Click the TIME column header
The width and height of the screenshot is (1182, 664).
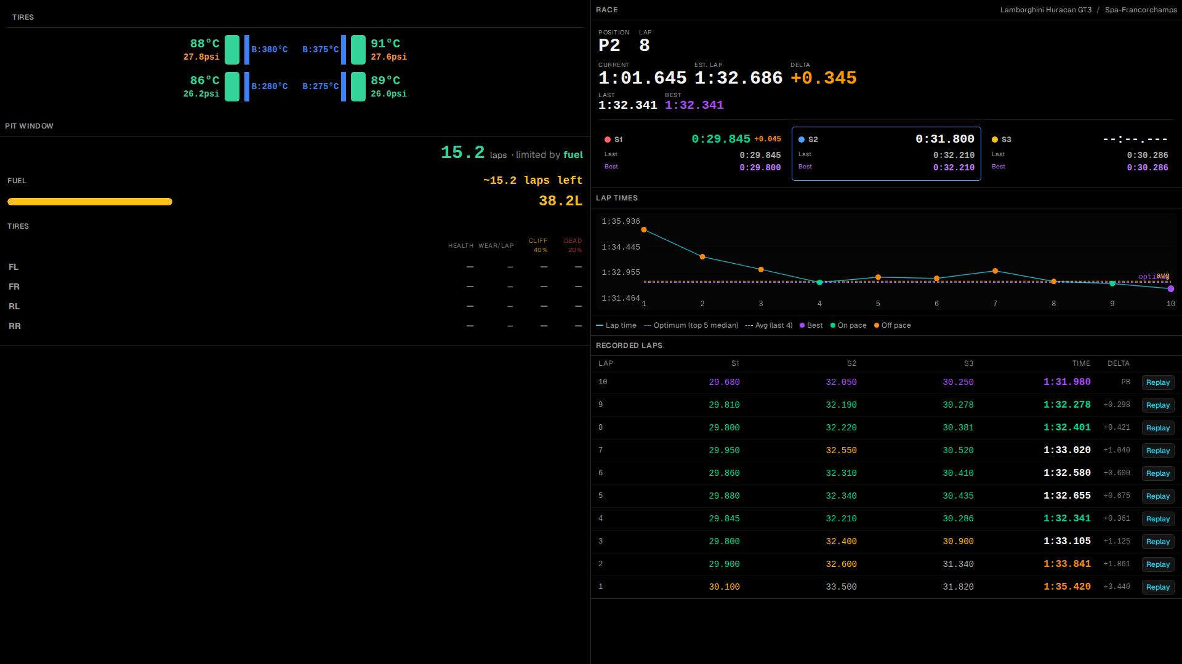click(x=1081, y=363)
